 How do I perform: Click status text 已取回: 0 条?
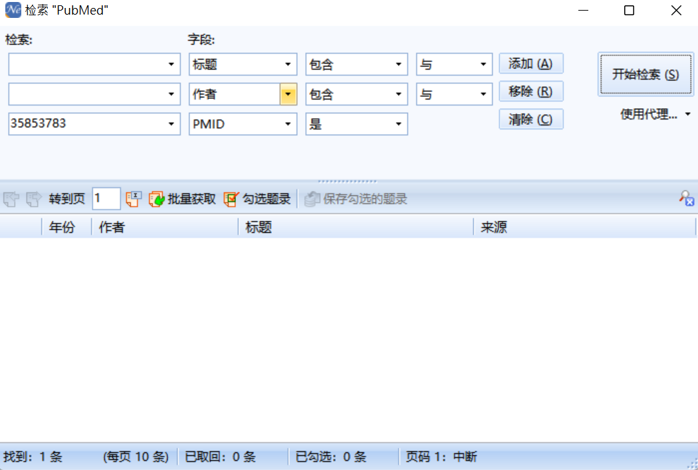point(220,457)
